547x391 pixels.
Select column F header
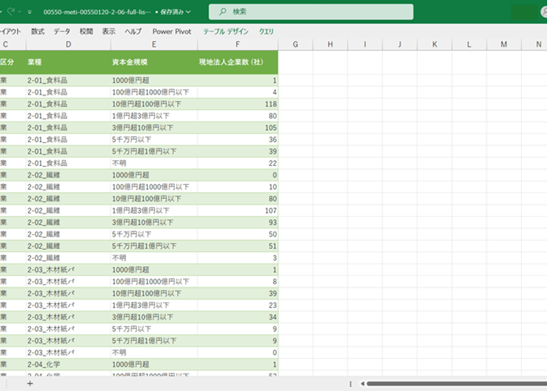(237, 44)
